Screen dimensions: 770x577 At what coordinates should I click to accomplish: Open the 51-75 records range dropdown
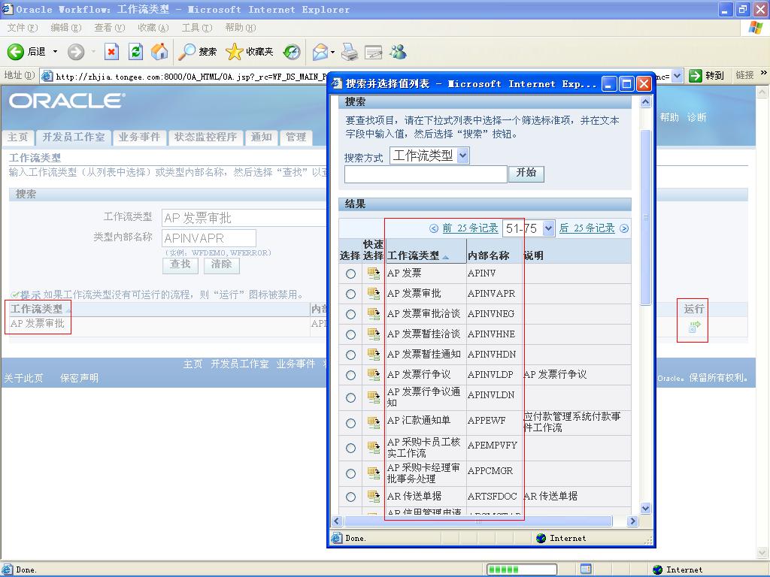(x=529, y=228)
